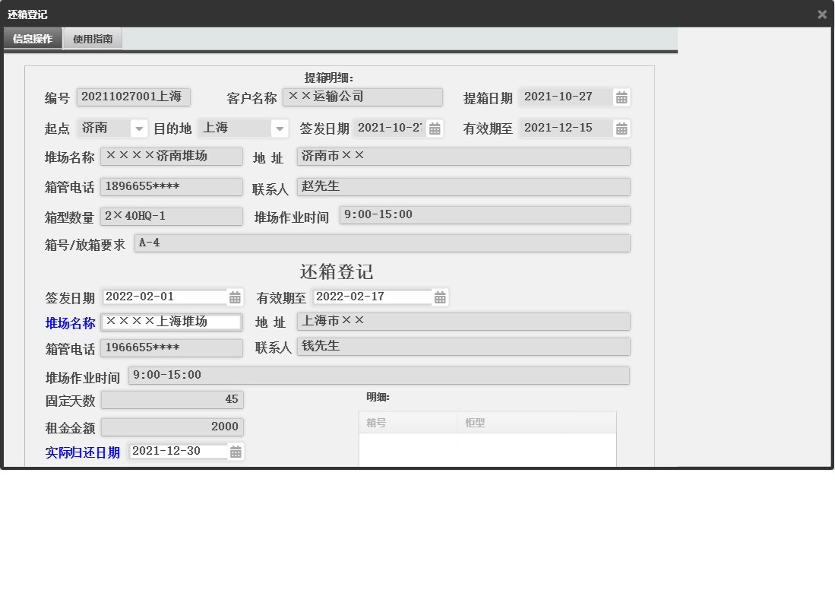The image size is (835, 606).
Task: Open the calendar for 有效期至 2021-12-15
Action: pyautogui.click(x=622, y=128)
